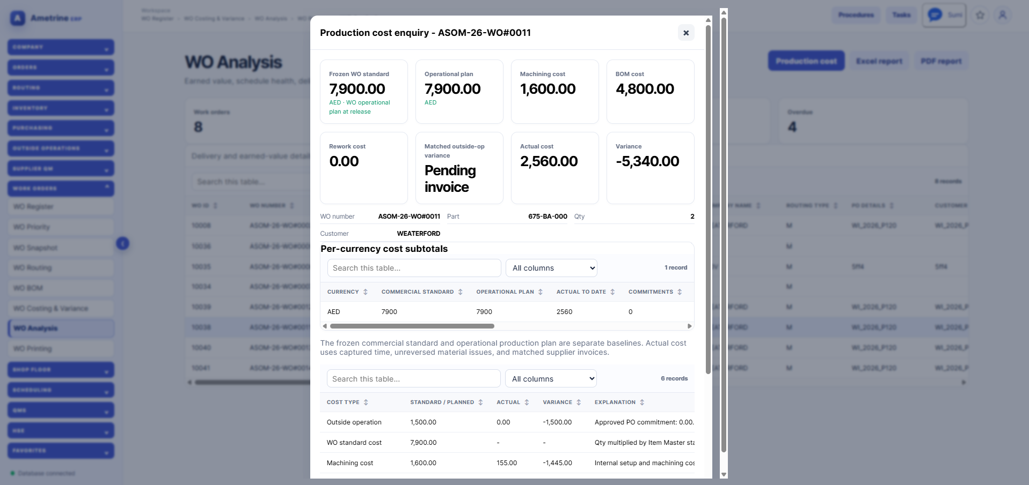Expand the COMPANY sidebar section
Image resolution: width=1029 pixels, height=485 pixels.
pyautogui.click(x=61, y=47)
